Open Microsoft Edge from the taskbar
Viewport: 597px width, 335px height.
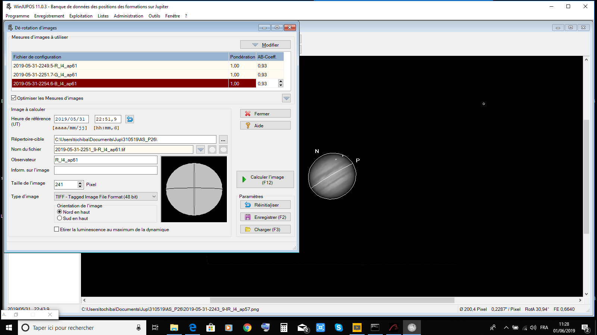click(193, 328)
